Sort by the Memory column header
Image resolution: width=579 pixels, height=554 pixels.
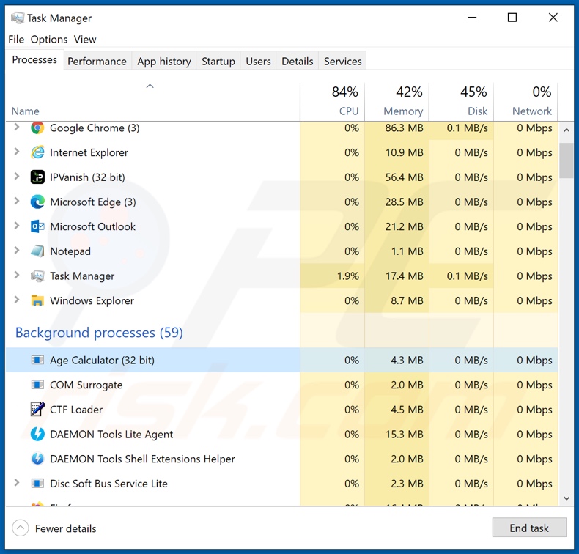point(397,101)
